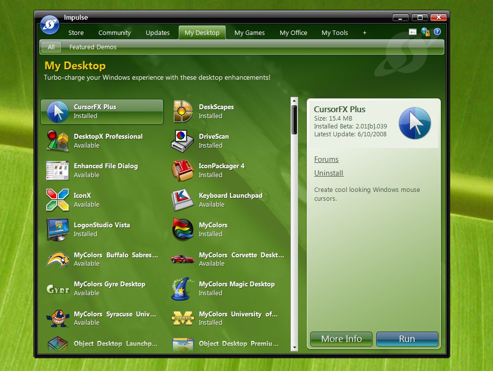Select the MyColors Magic Desktop wizard hat icon
Image resolution: width=493 pixels, height=371 pixels.
point(182,289)
